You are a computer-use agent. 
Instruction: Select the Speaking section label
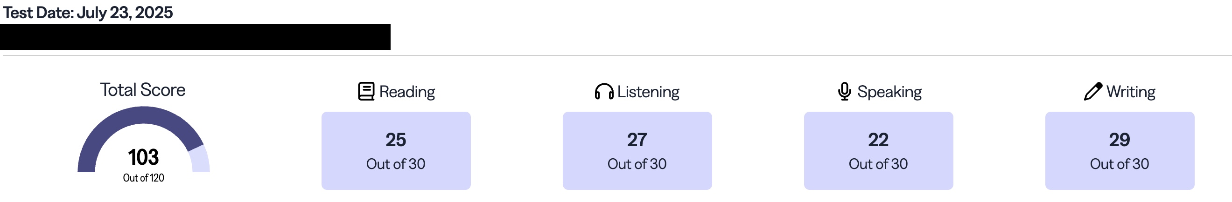[889, 92]
